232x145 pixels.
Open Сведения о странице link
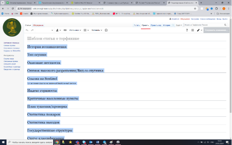pyautogui.click(x=12, y=69)
